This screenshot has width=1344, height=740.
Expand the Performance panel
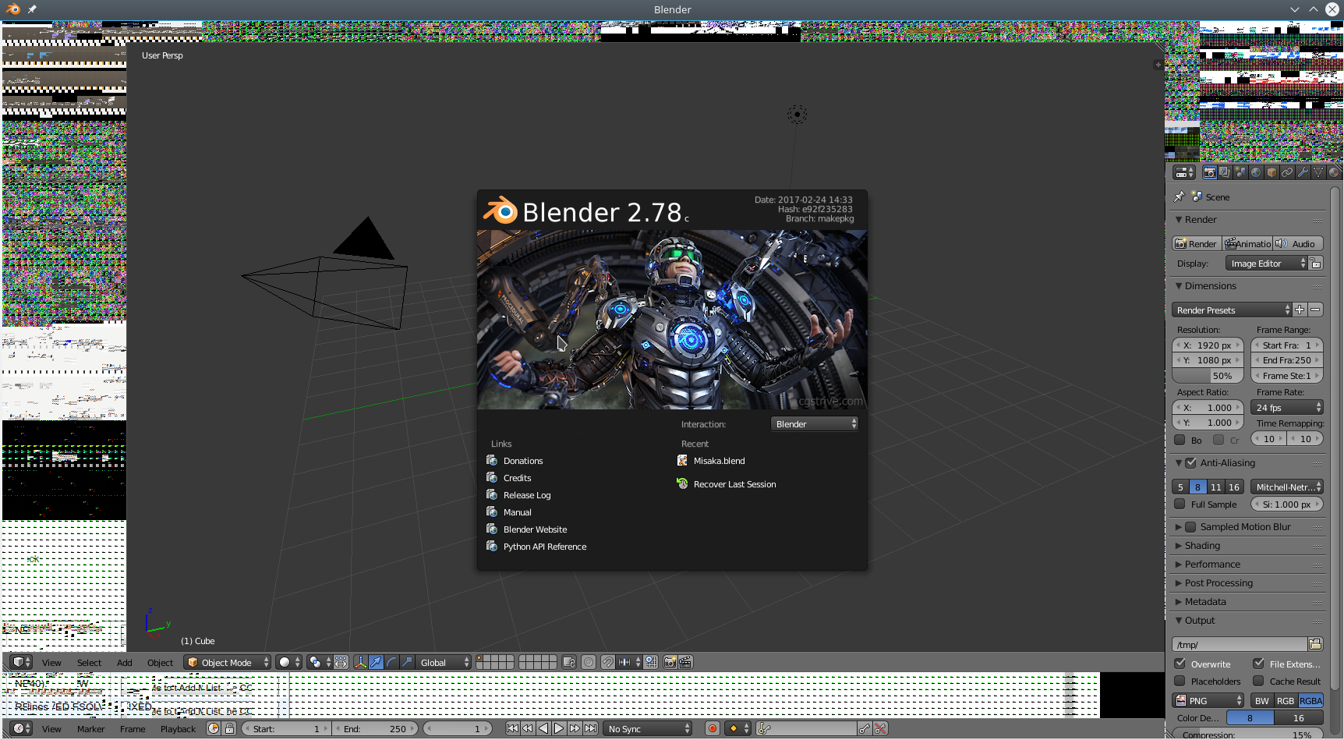(x=1212, y=565)
